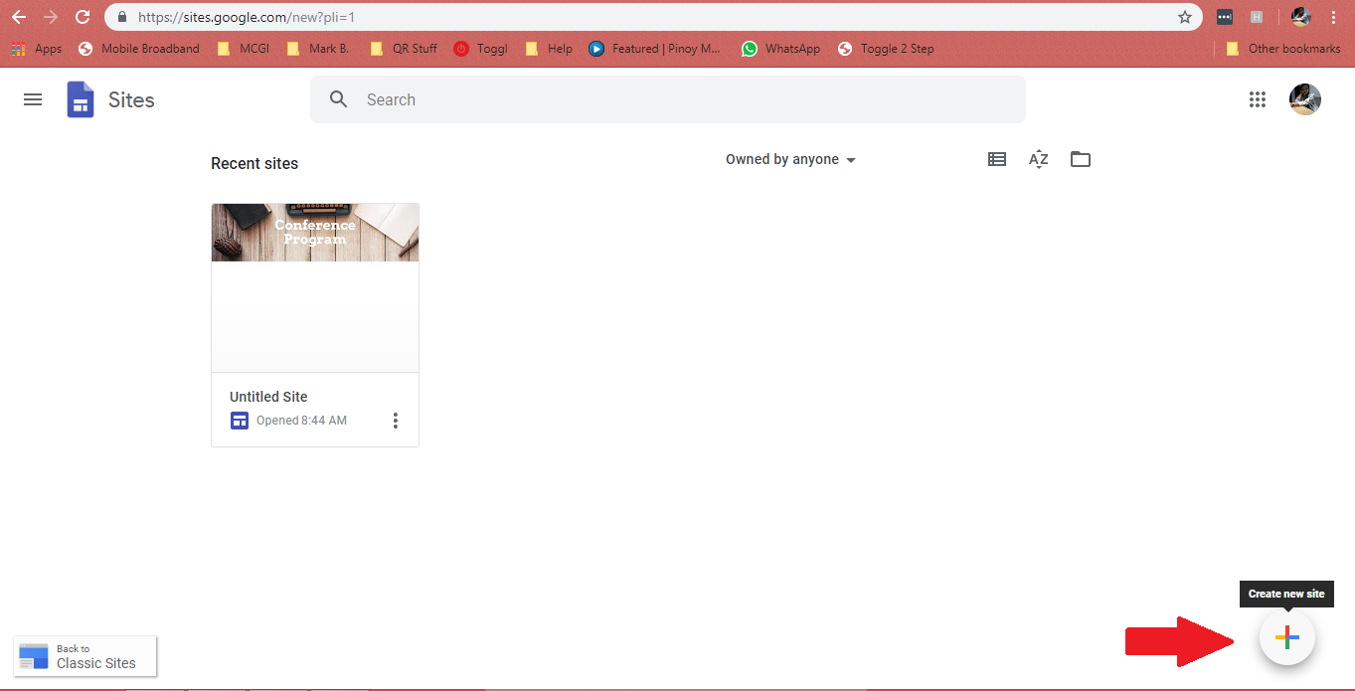The image size is (1355, 691).
Task: Open the Google apps grid
Action: pos(1258,99)
